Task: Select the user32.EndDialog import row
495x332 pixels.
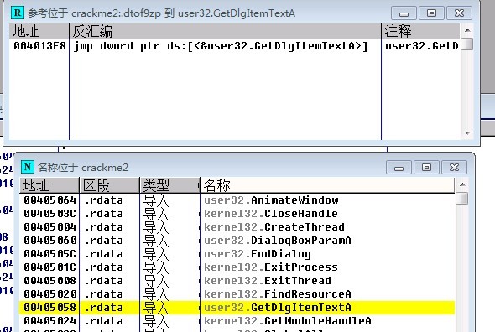Action: click(x=237, y=254)
